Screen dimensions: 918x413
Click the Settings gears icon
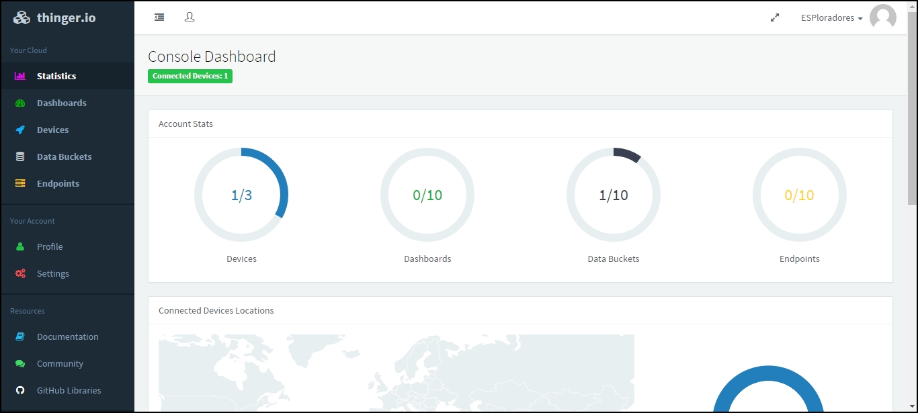pyautogui.click(x=20, y=273)
